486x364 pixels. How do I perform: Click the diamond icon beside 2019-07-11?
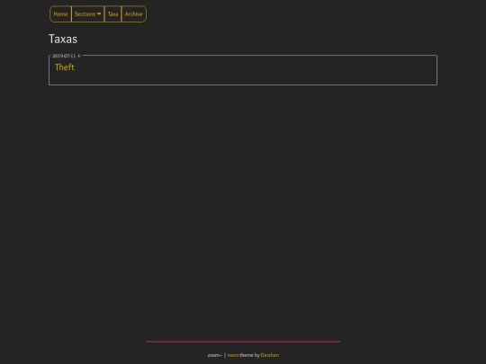click(78, 56)
